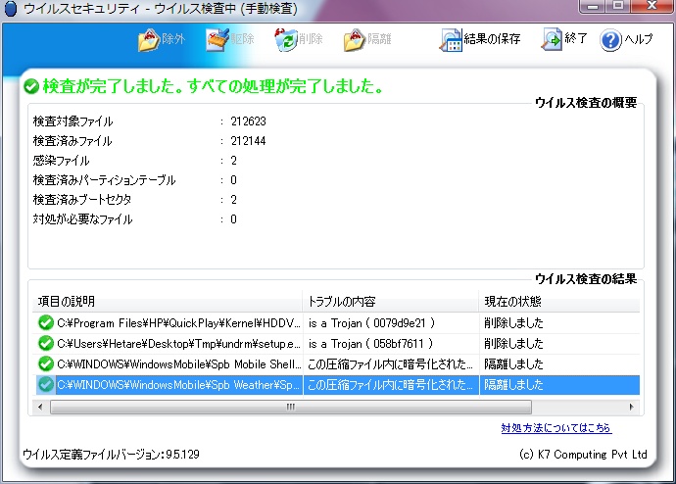Click 'is a Trojan ( 058bf7611 )' cell
The height and width of the screenshot is (484, 676).
[x=370, y=344]
